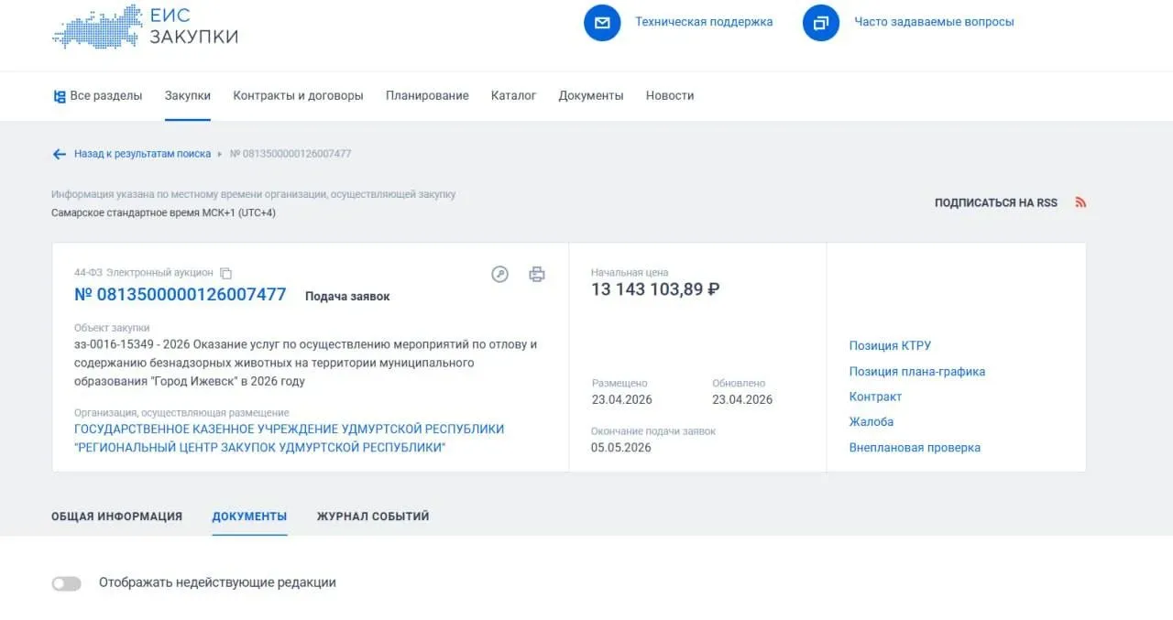Click the FAQ windows icon
The height and width of the screenshot is (620, 1173).
point(820,22)
